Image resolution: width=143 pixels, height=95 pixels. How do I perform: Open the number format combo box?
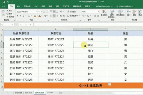[90, 12]
